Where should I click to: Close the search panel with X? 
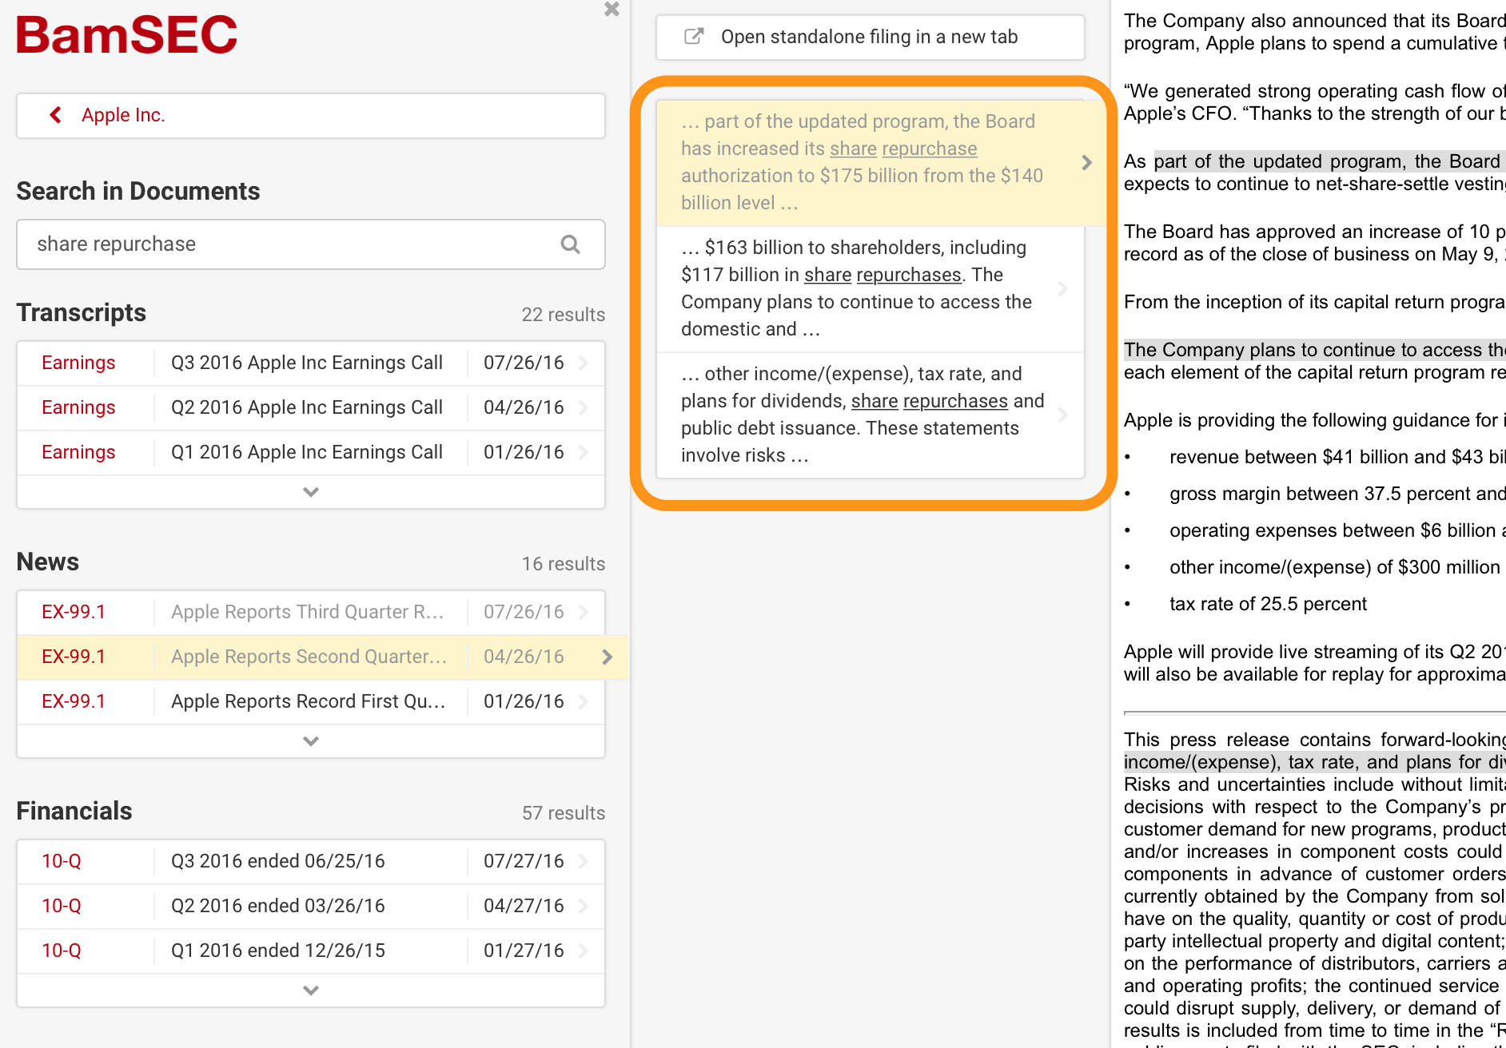tap(612, 10)
